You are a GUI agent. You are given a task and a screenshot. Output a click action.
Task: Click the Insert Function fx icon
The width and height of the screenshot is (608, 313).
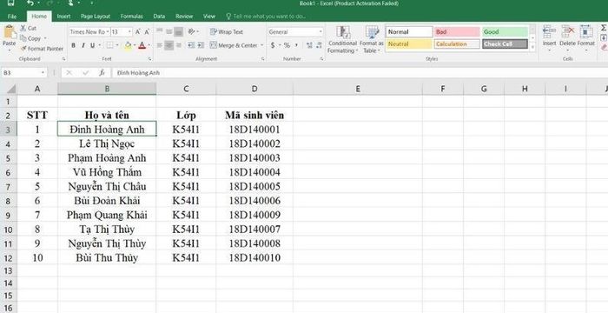[102, 73]
